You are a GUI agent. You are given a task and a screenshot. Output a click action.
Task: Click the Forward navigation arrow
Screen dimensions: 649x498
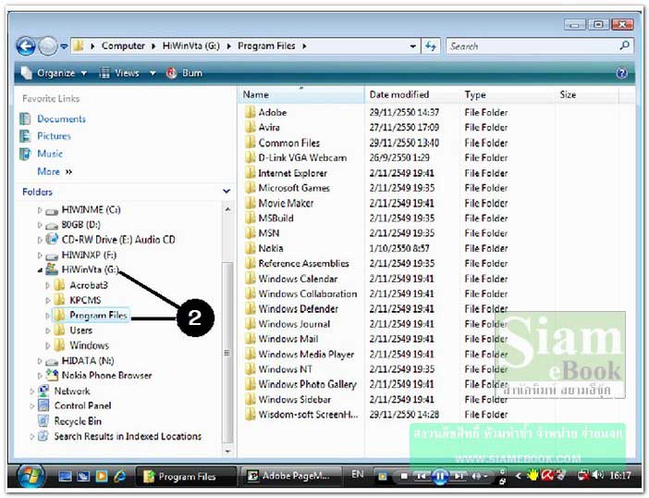pyautogui.click(x=47, y=46)
